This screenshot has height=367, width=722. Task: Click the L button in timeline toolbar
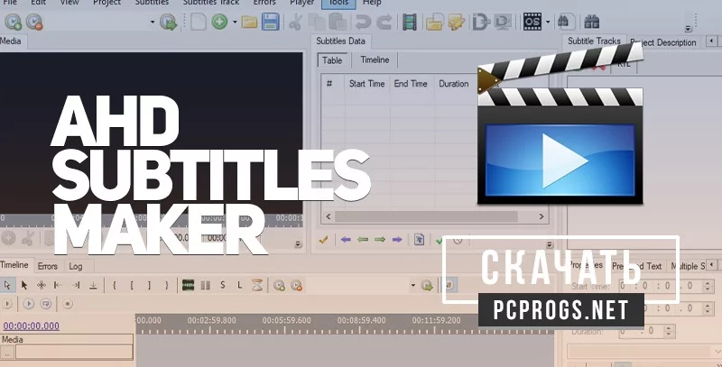point(240,286)
